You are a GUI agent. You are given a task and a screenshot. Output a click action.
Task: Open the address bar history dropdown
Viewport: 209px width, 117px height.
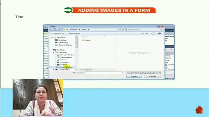(119, 30)
